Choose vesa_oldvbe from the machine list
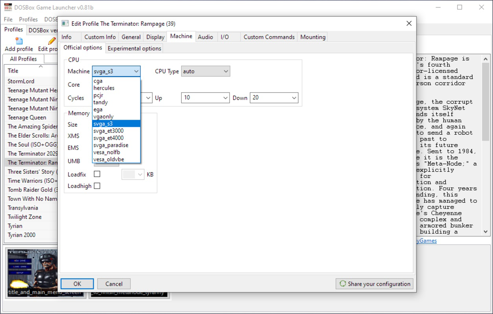 pos(116,159)
